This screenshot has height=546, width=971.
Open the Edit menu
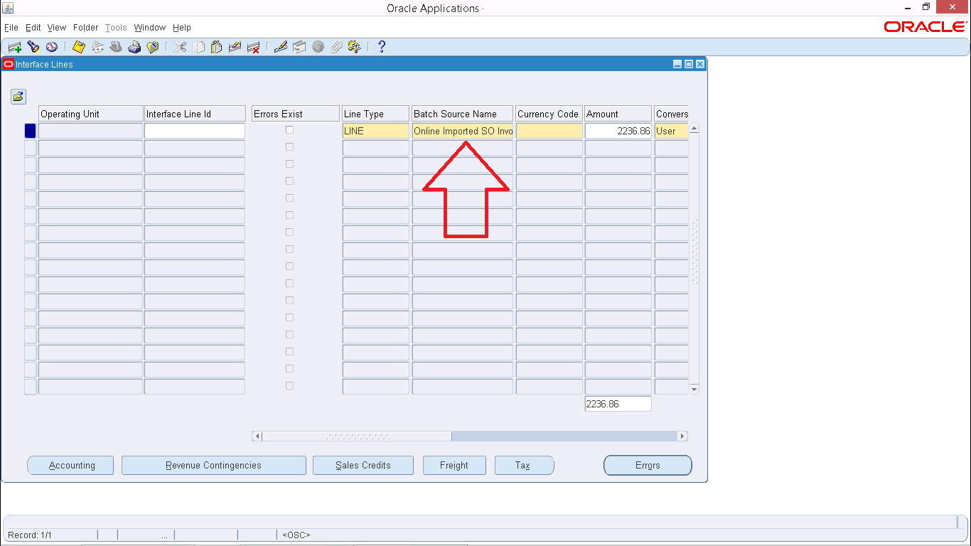33,28
